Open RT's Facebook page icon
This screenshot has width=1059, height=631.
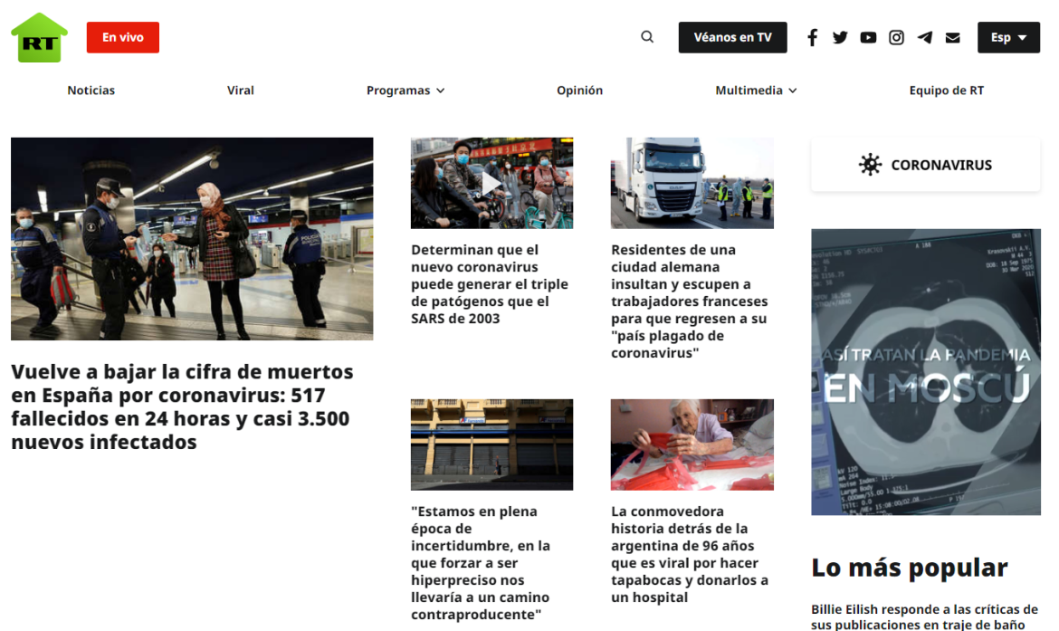(x=813, y=38)
